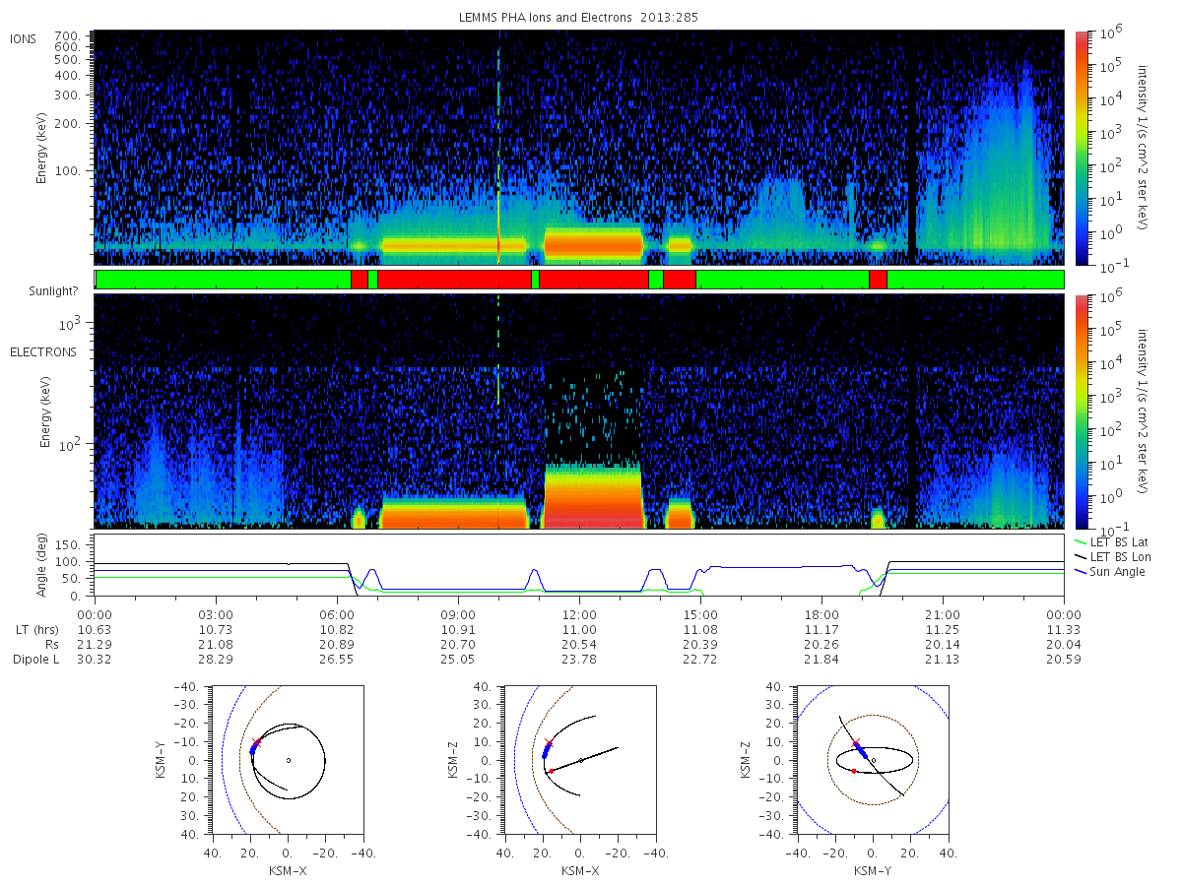
Task: Select Dipole L value 25.05
Action: point(458,660)
